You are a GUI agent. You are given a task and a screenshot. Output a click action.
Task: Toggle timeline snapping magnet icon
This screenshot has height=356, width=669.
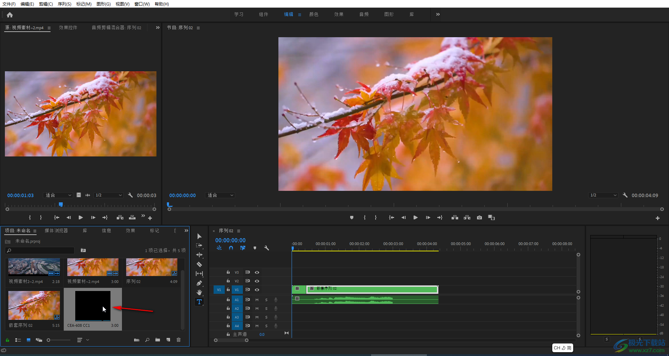click(x=231, y=248)
